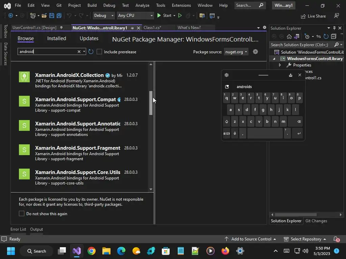346x259 pixels.
Task: Toggle Include prerelease checkbox
Action: [x=99, y=52]
